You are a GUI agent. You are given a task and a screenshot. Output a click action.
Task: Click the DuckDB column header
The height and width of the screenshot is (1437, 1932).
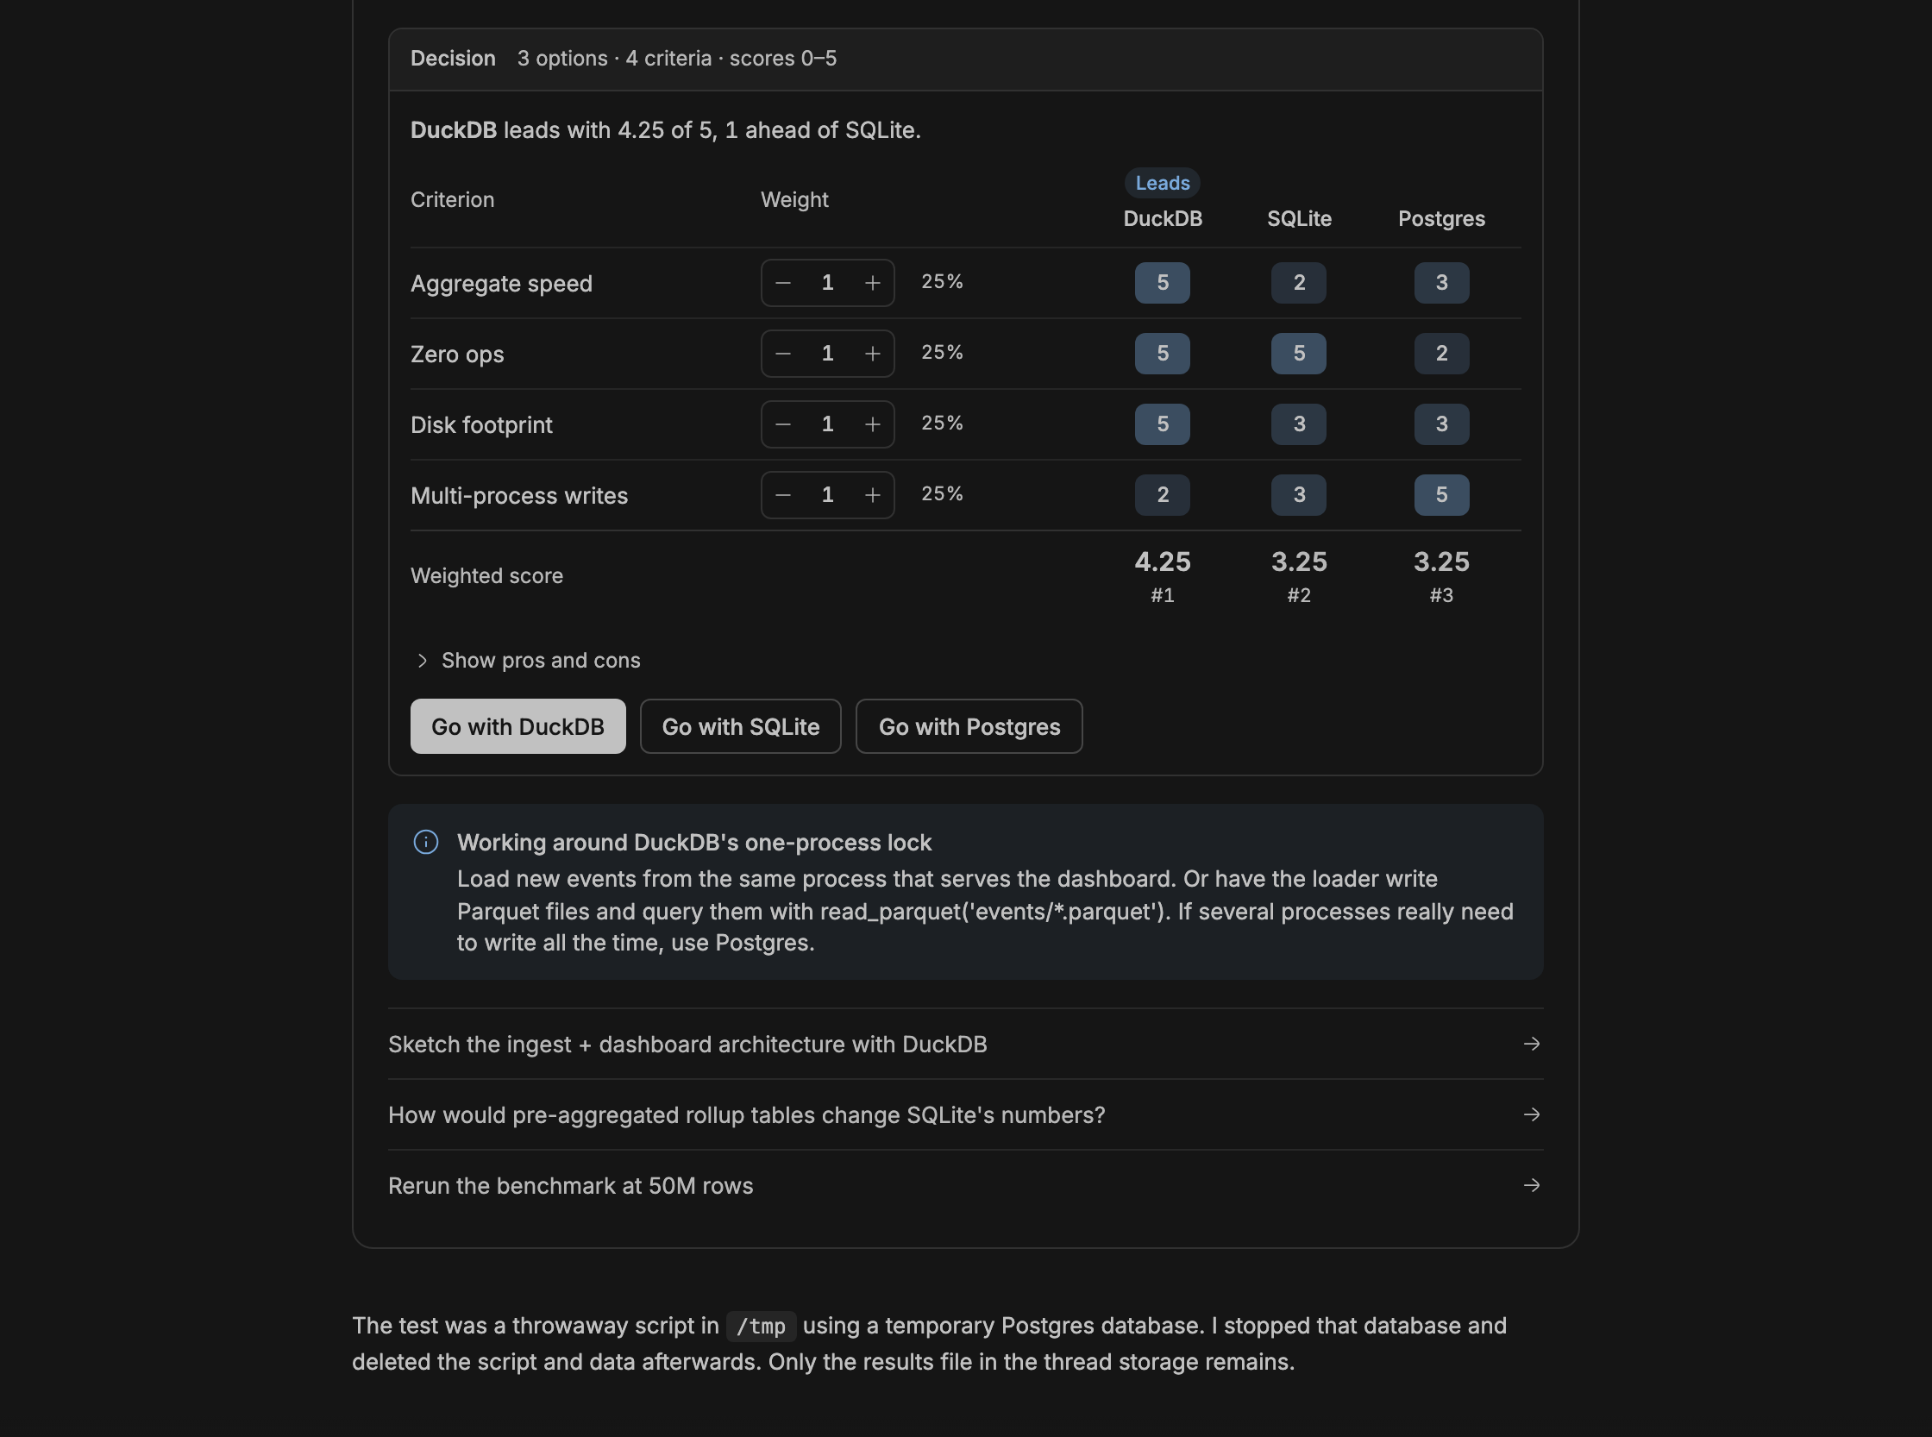tap(1162, 218)
